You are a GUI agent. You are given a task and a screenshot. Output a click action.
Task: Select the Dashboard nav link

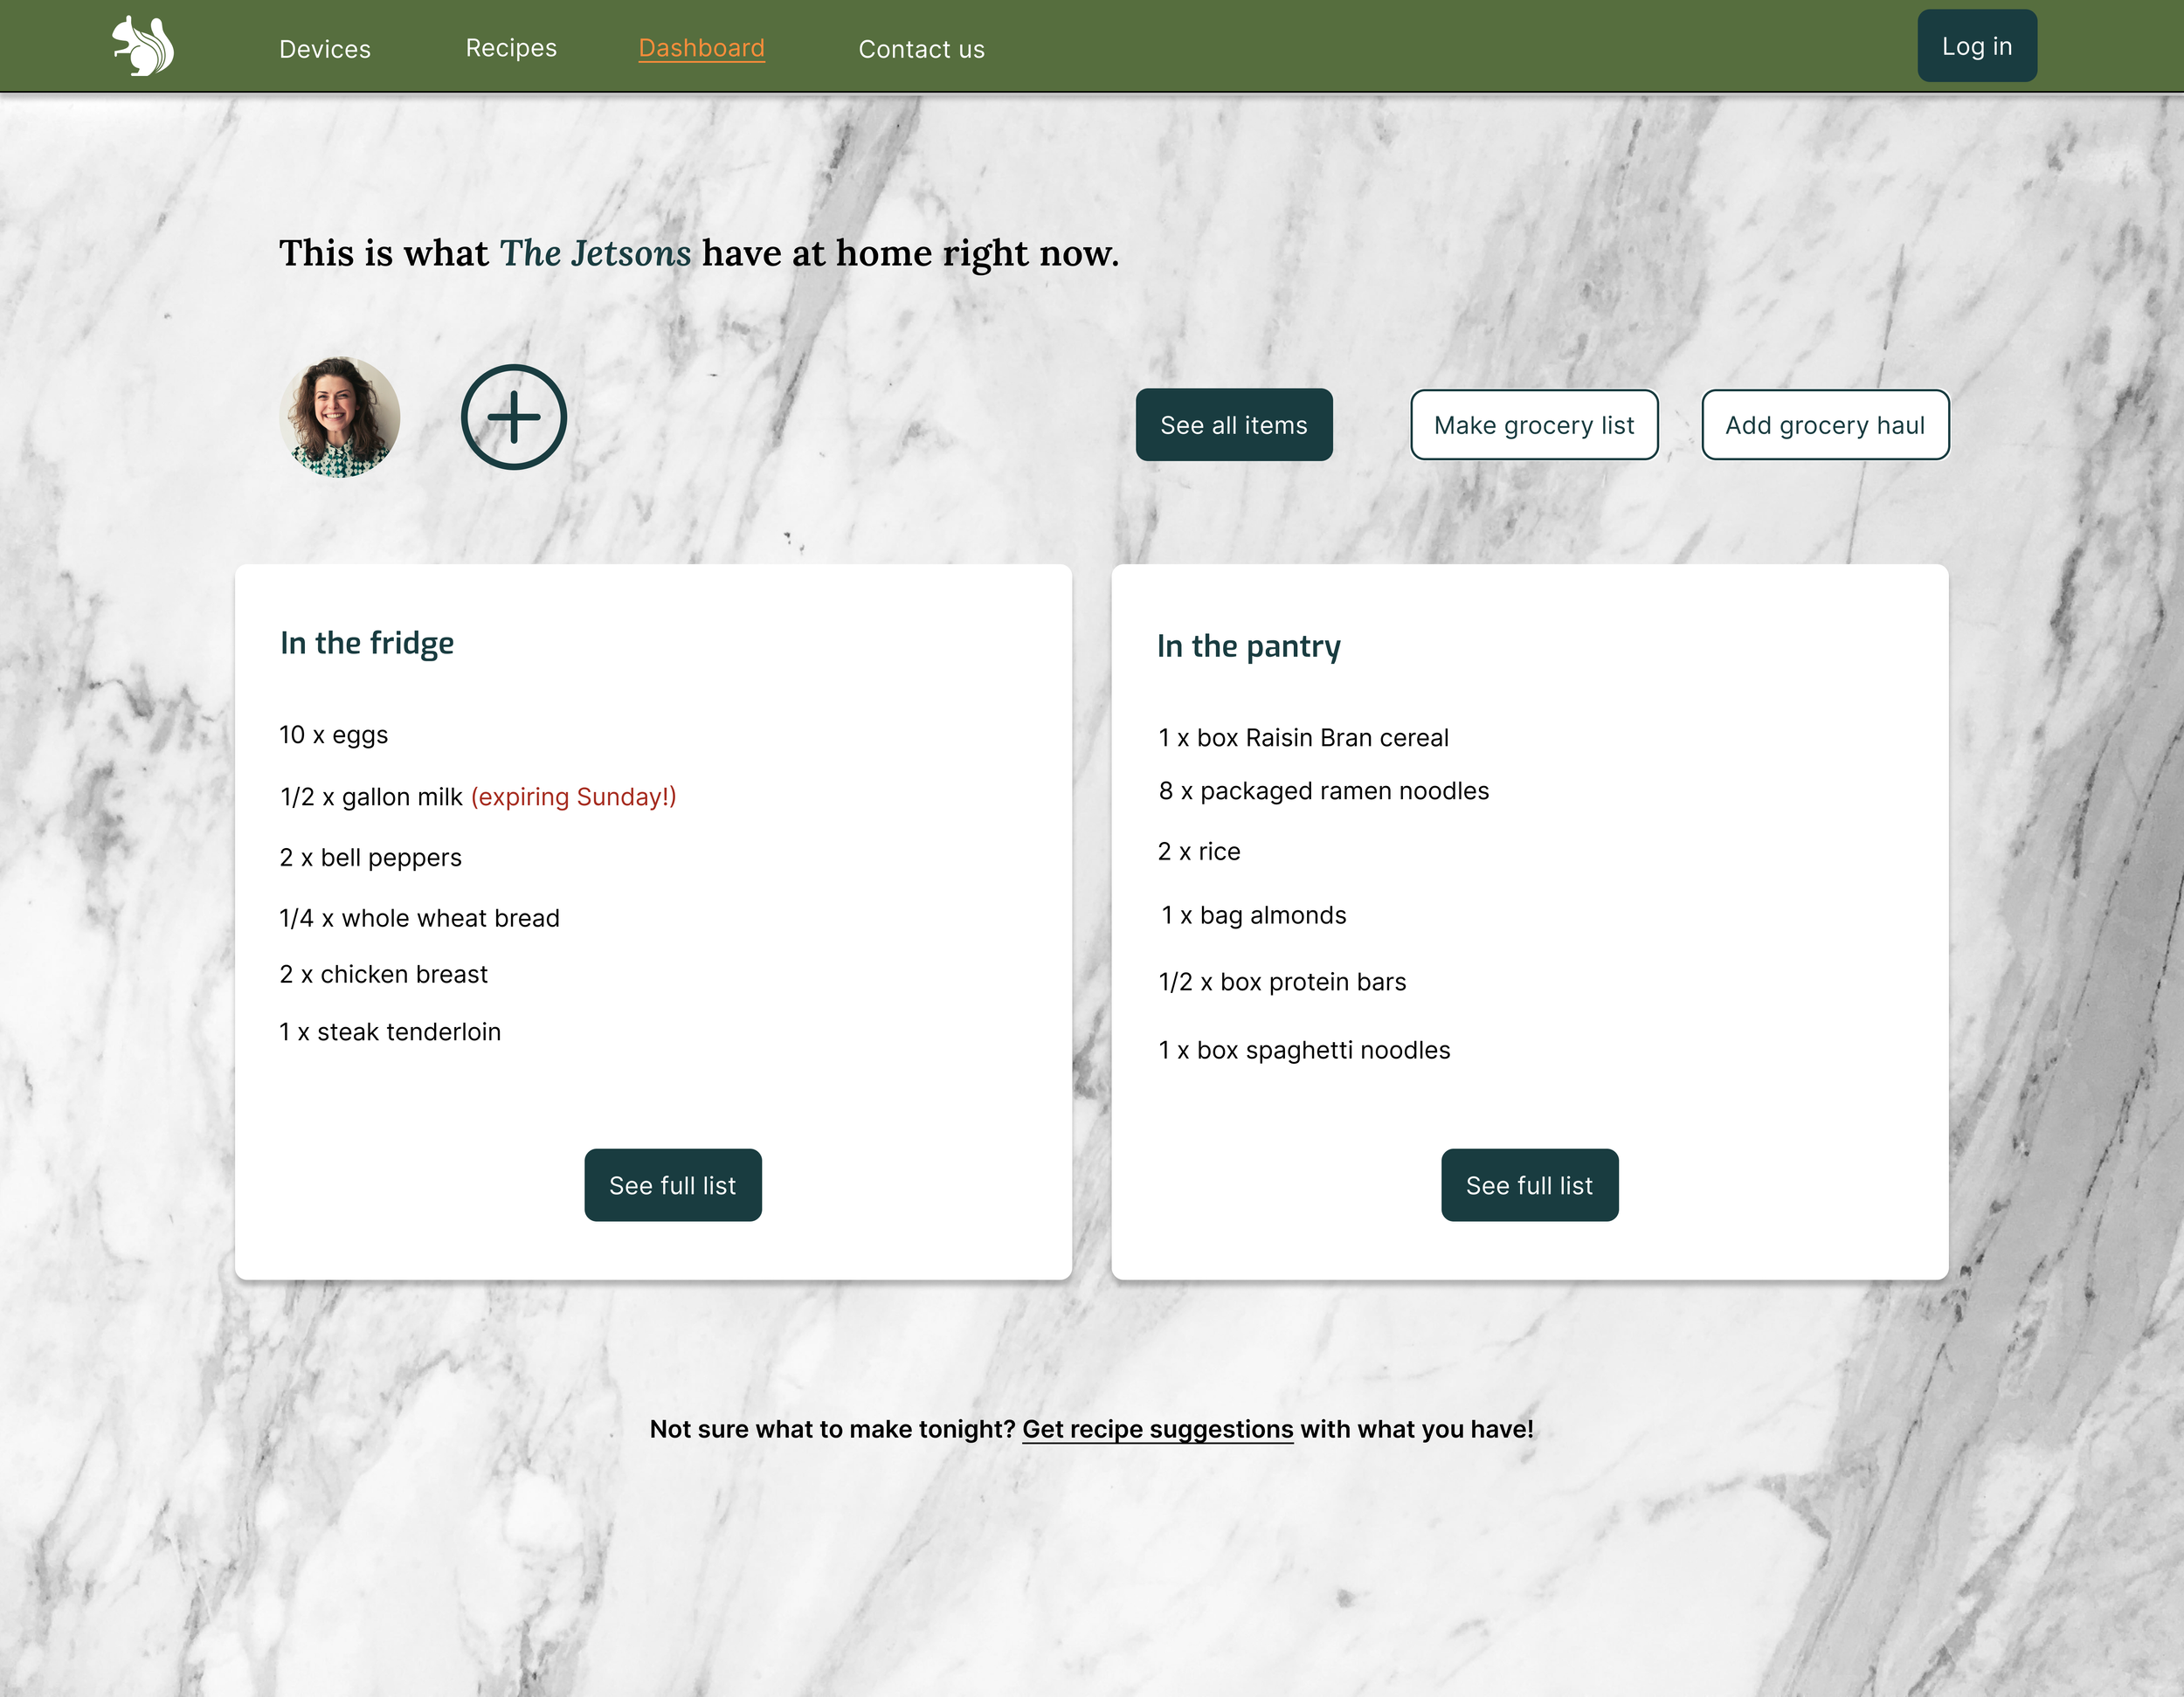pyautogui.click(x=701, y=48)
